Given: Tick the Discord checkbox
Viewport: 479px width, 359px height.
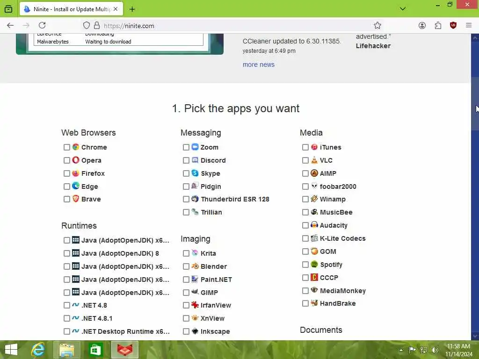Looking at the screenshot, I should pyautogui.click(x=186, y=160).
